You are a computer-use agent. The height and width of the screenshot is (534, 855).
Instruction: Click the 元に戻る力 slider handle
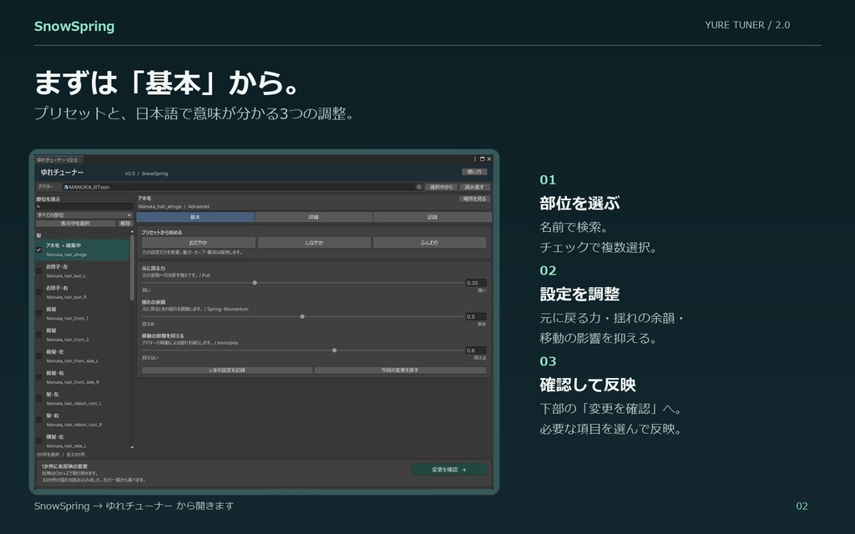(255, 283)
